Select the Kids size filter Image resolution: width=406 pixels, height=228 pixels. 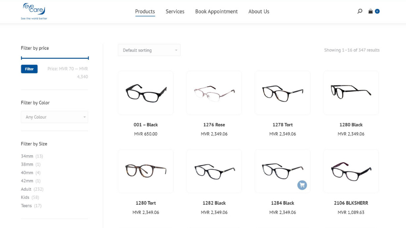pos(25,197)
